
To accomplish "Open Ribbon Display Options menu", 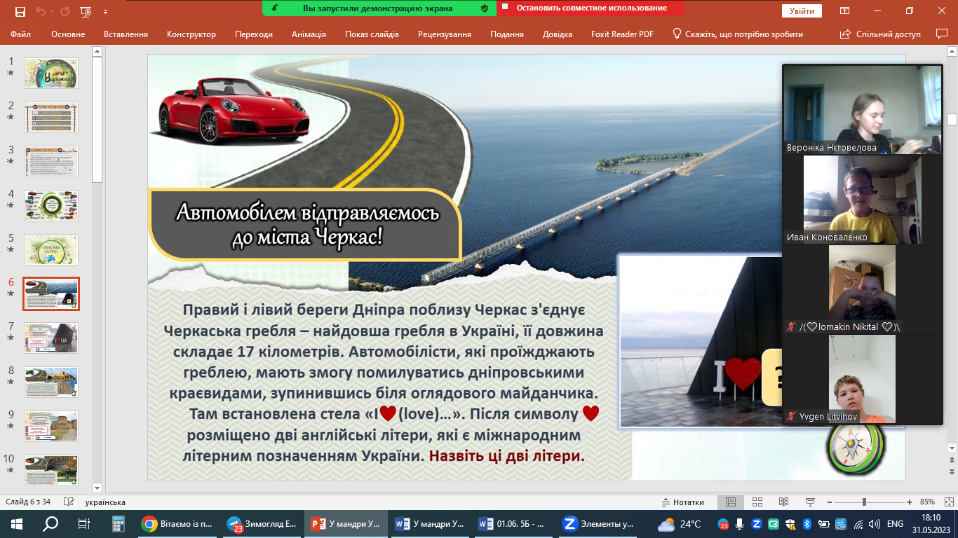I will point(845,11).
